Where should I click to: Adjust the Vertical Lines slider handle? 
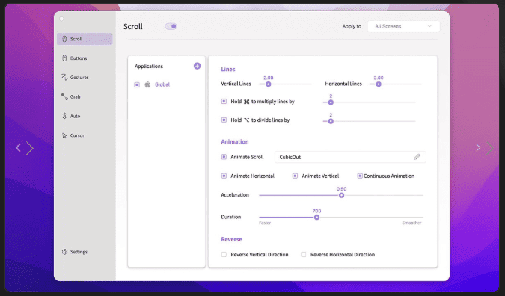click(269, 84)
